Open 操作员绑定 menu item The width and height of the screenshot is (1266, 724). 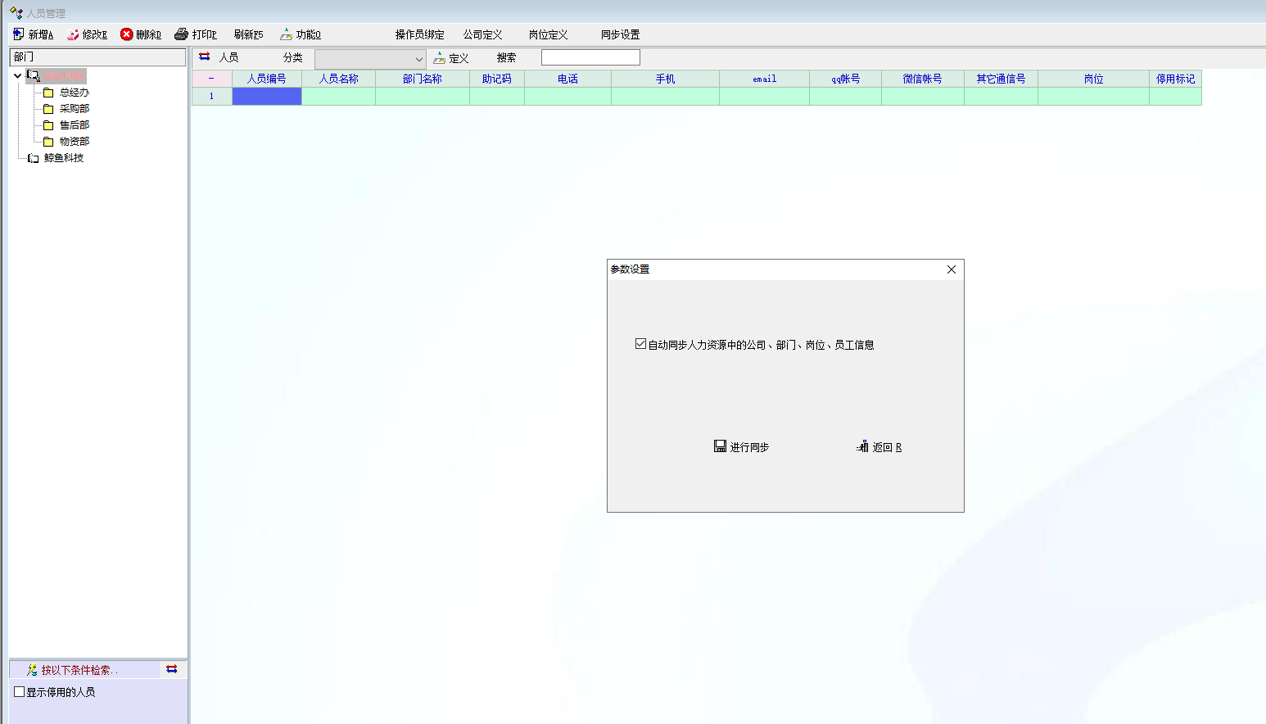(419, 34)
